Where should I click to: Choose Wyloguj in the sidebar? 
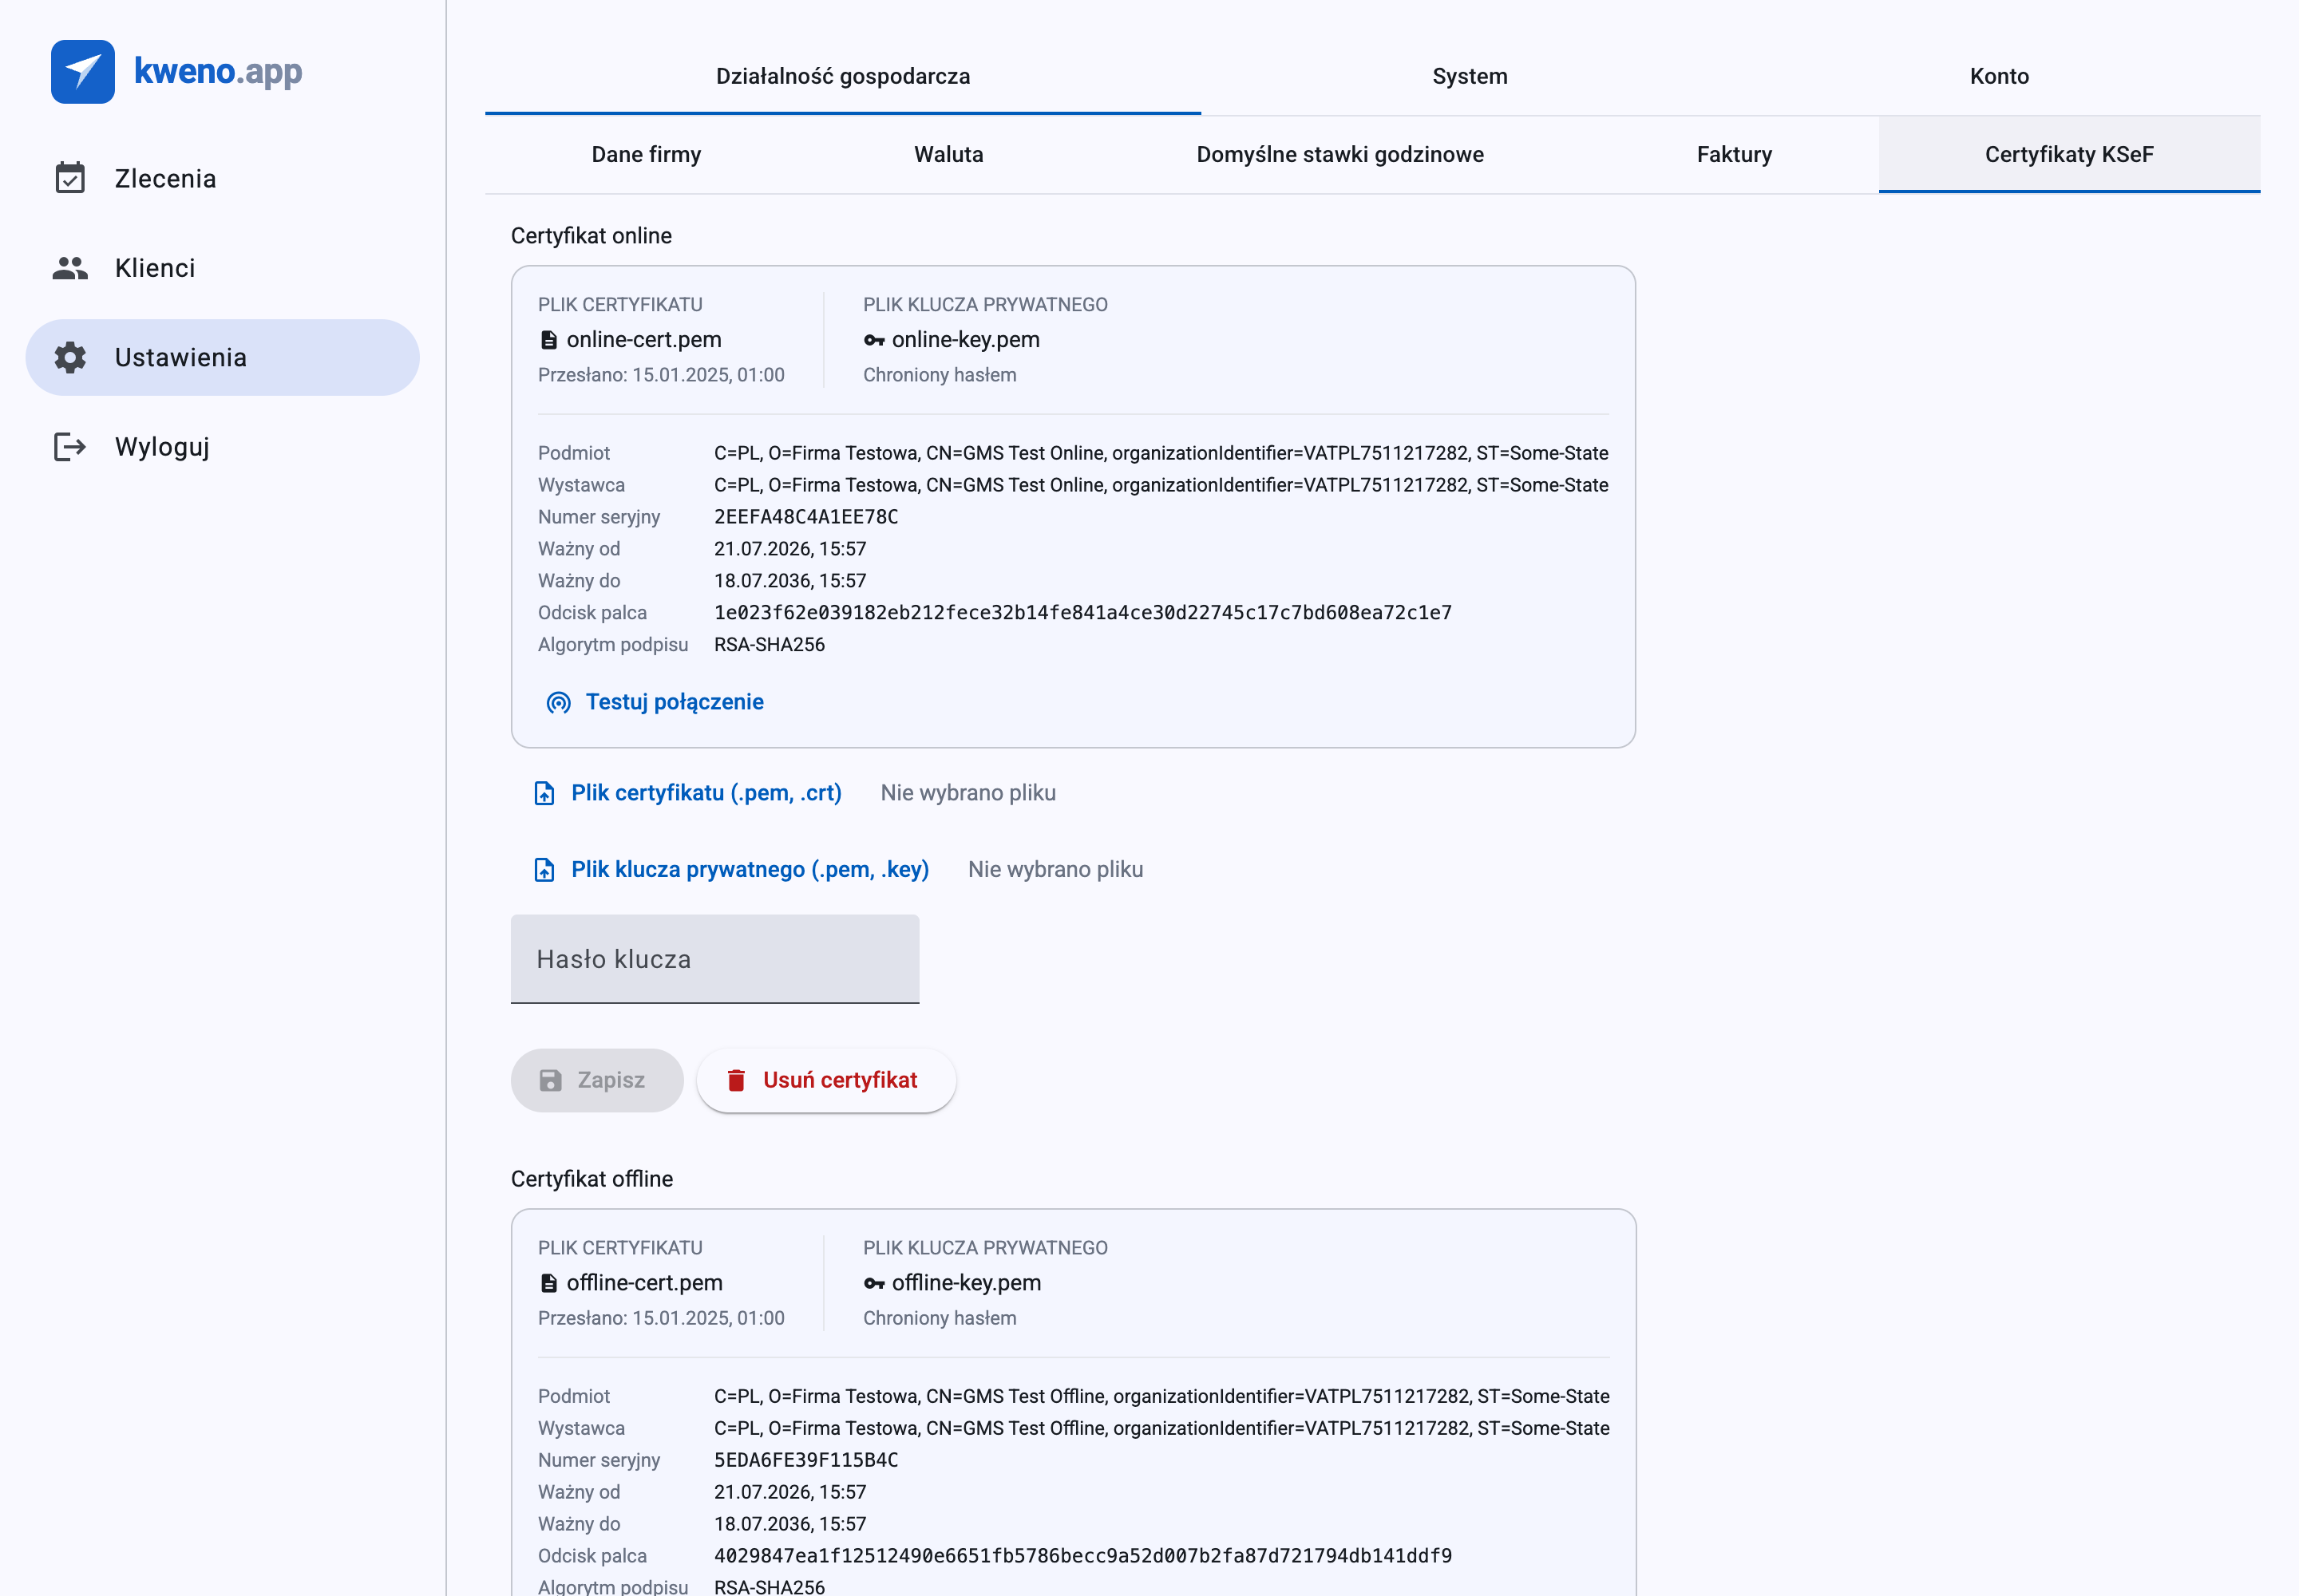pyautogui.click(x=222, y=447)
